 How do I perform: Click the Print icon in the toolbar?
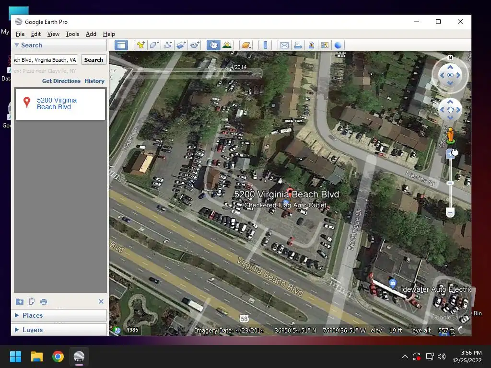click(298, 45)
